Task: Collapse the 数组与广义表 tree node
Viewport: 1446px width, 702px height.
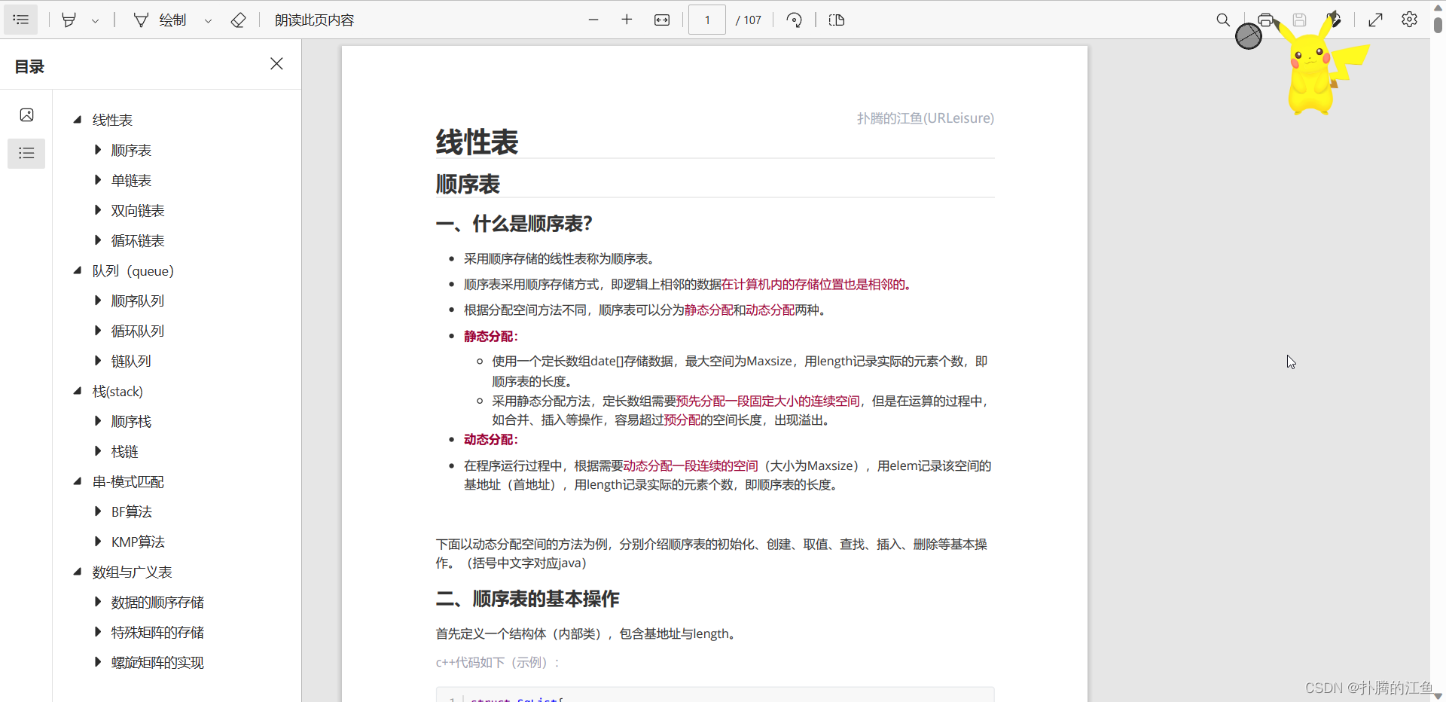Action: 77,572
